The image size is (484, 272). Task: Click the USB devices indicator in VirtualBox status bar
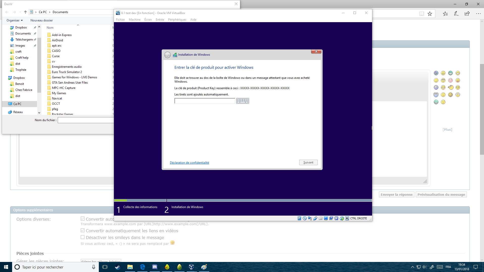(x=315, y=218)
